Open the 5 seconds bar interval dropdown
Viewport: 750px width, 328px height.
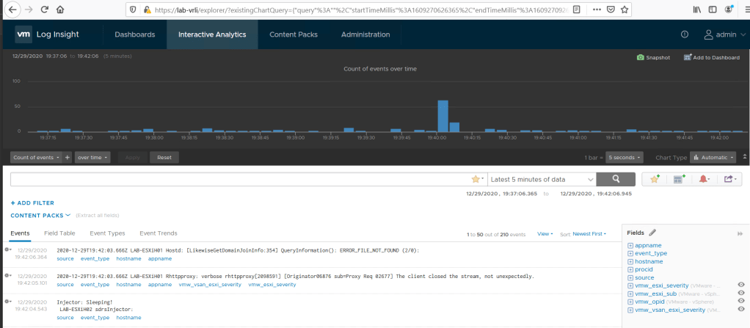[x=624, y=157]
